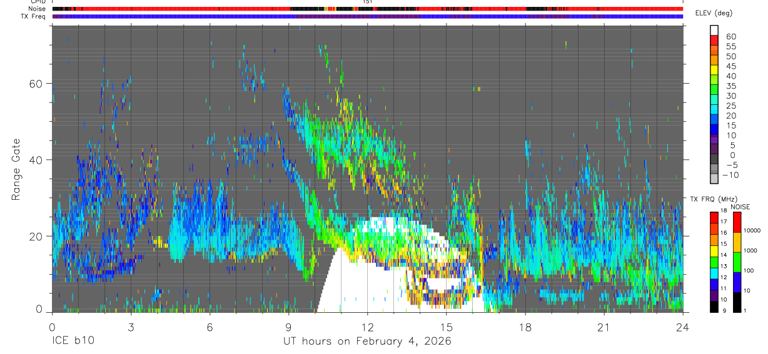
Task: Click the '15' tick on UT hours axis
Action: (x=447, y=327)
